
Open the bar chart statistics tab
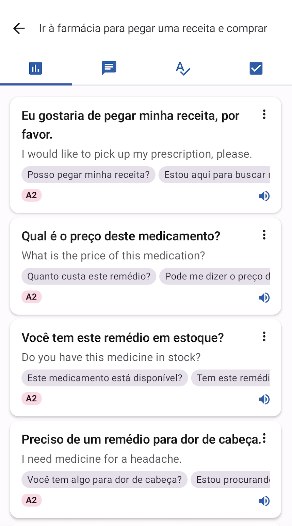[x=36, y=68]
